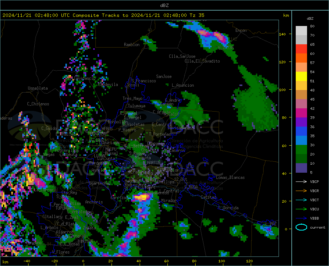Click the cyan VBCT arrow legend icon

301,200
